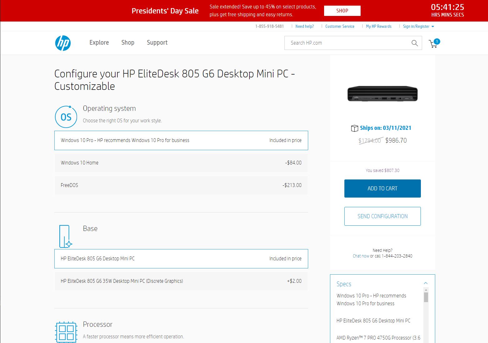Collapse the Specs panel chevron

point(426,283)
